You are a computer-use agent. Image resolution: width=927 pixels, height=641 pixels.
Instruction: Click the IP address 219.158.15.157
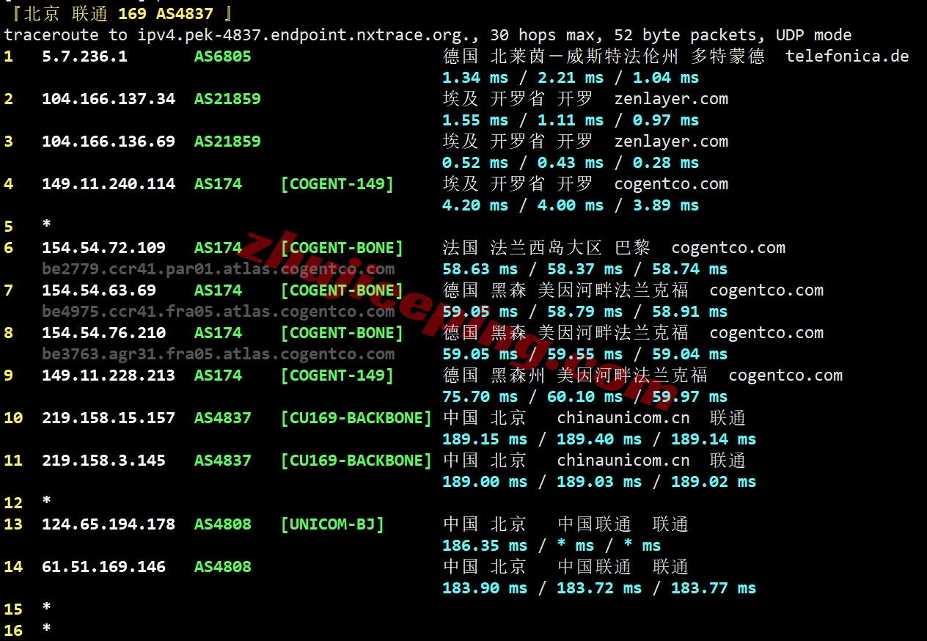point(108,418)
